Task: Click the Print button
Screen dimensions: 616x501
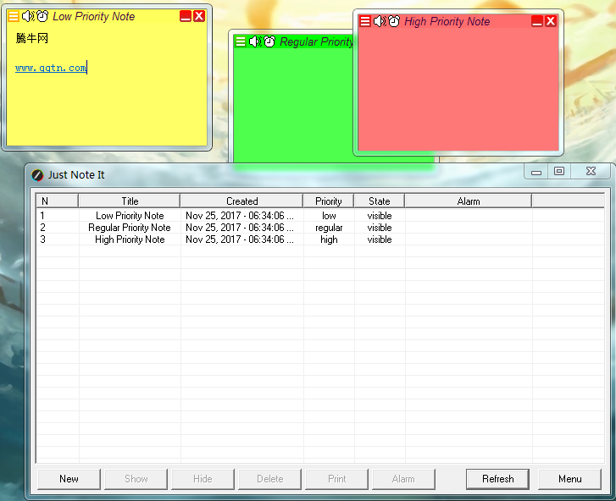Action: tap(336, 479)
